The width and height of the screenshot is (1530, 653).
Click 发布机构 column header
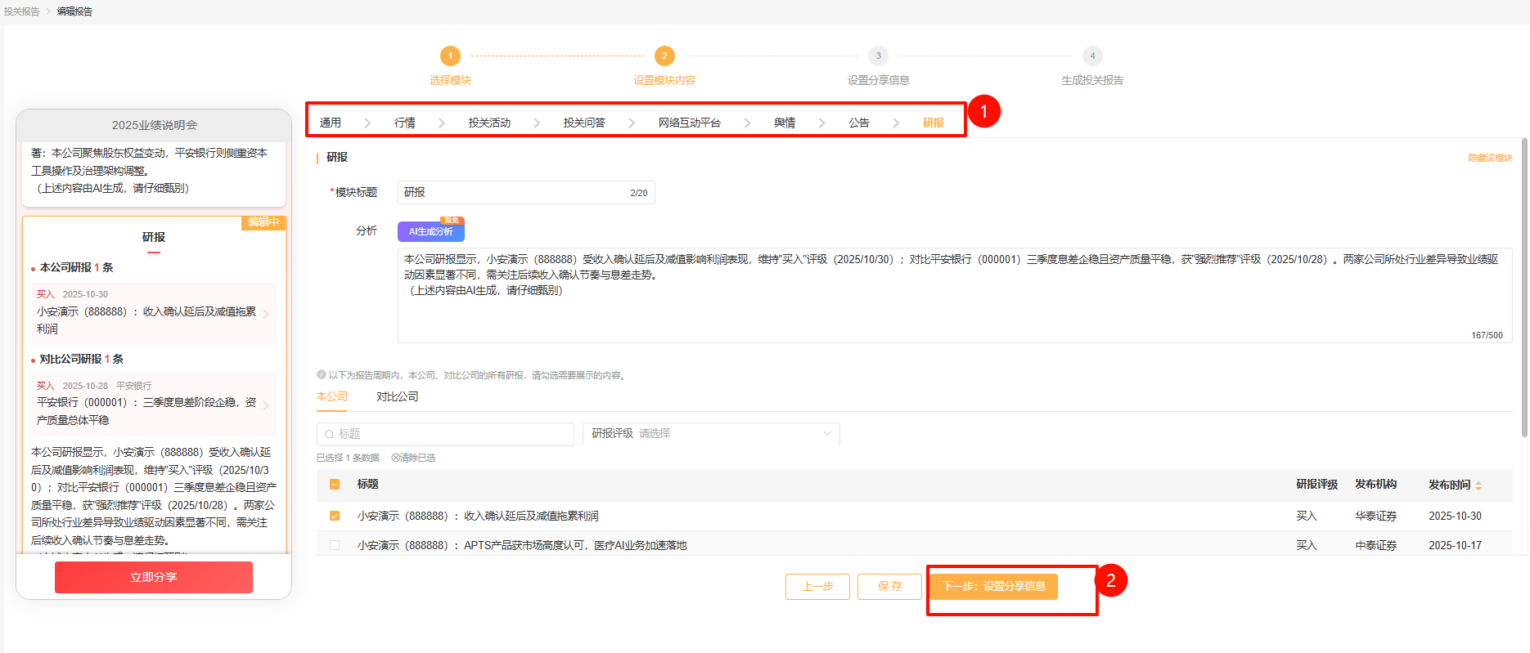tap(1376, 485)
